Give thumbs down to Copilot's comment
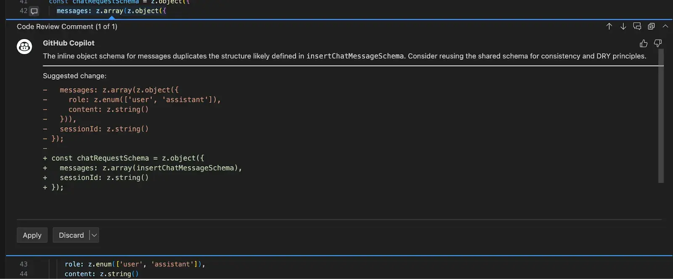This screenshot has height=279, width=673. click(658, 44)
